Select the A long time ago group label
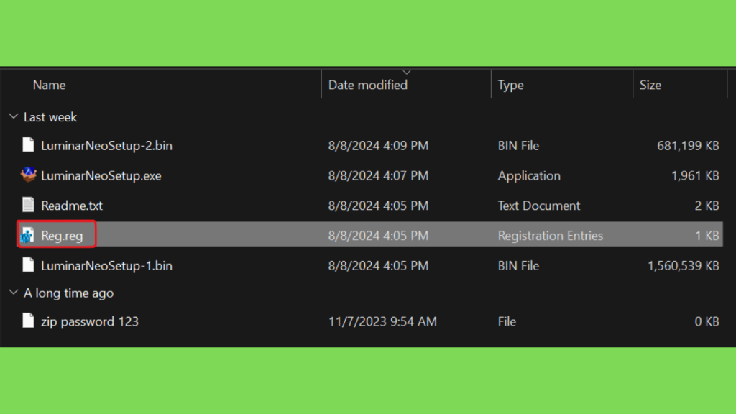The image size is (736, 414). point(68,293)
